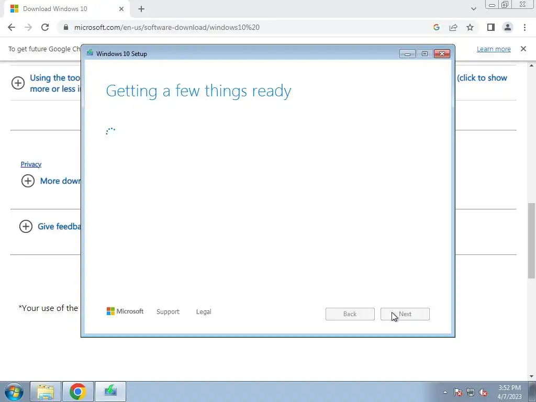Open the Learn more link in Chrome infobar
The height and width of the screenshot is (402, 536).
pyautogui.click(x=494, y=49)
